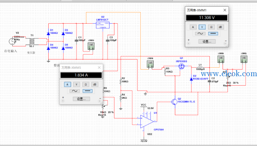This screenshot has height=146, width=257.
Task: Select resistor R3 10KΩ symbol
Action: pos(165,72)
